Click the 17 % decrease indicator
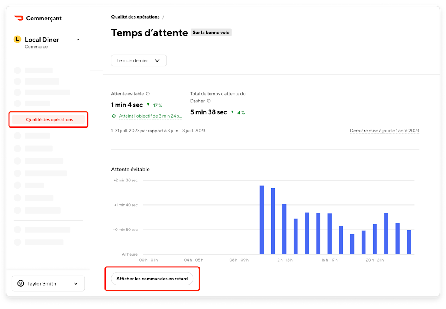446x309 pixels. [154, 105]
